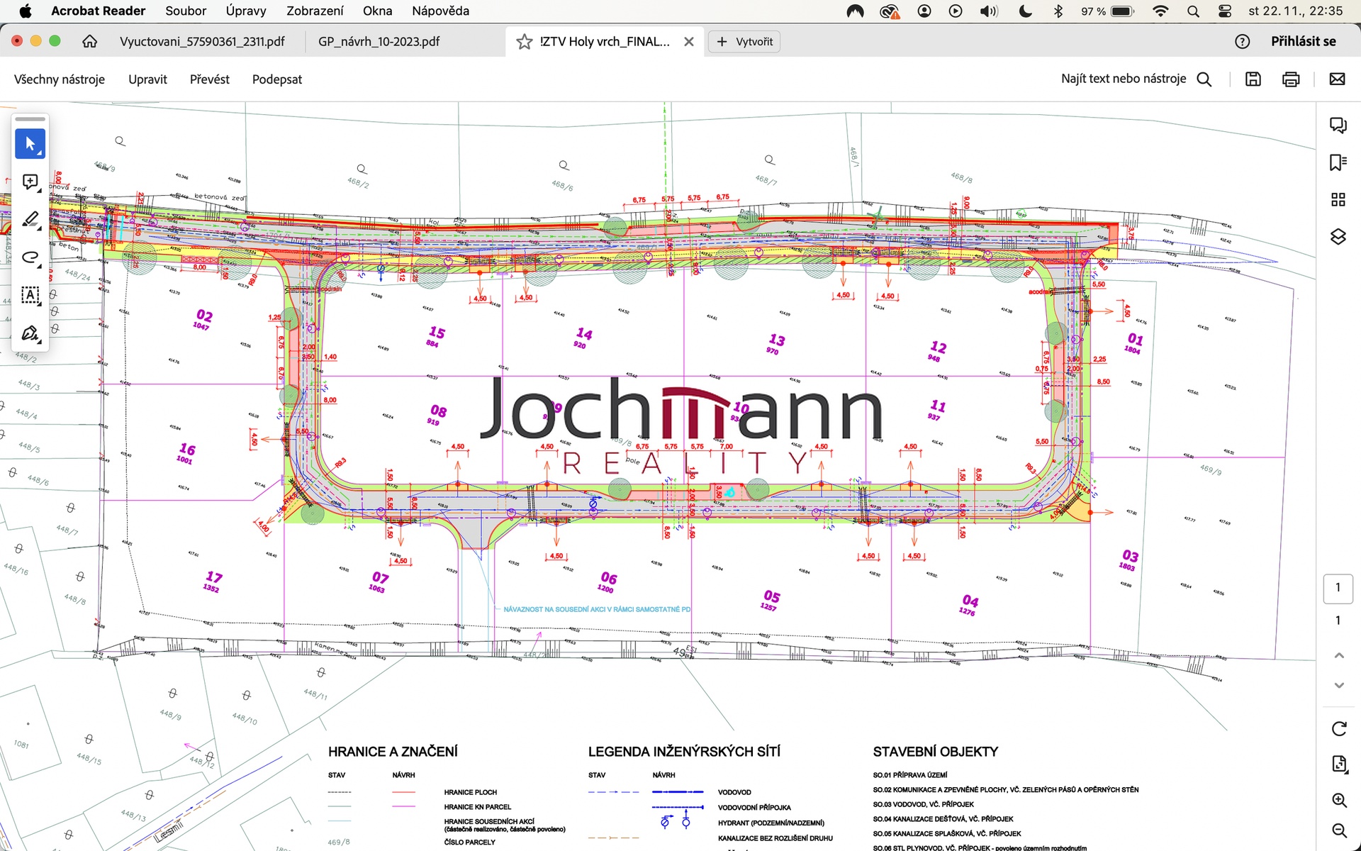Rotate the page view
This screenshot has height=851, width=1361.
click(1338, 728)
